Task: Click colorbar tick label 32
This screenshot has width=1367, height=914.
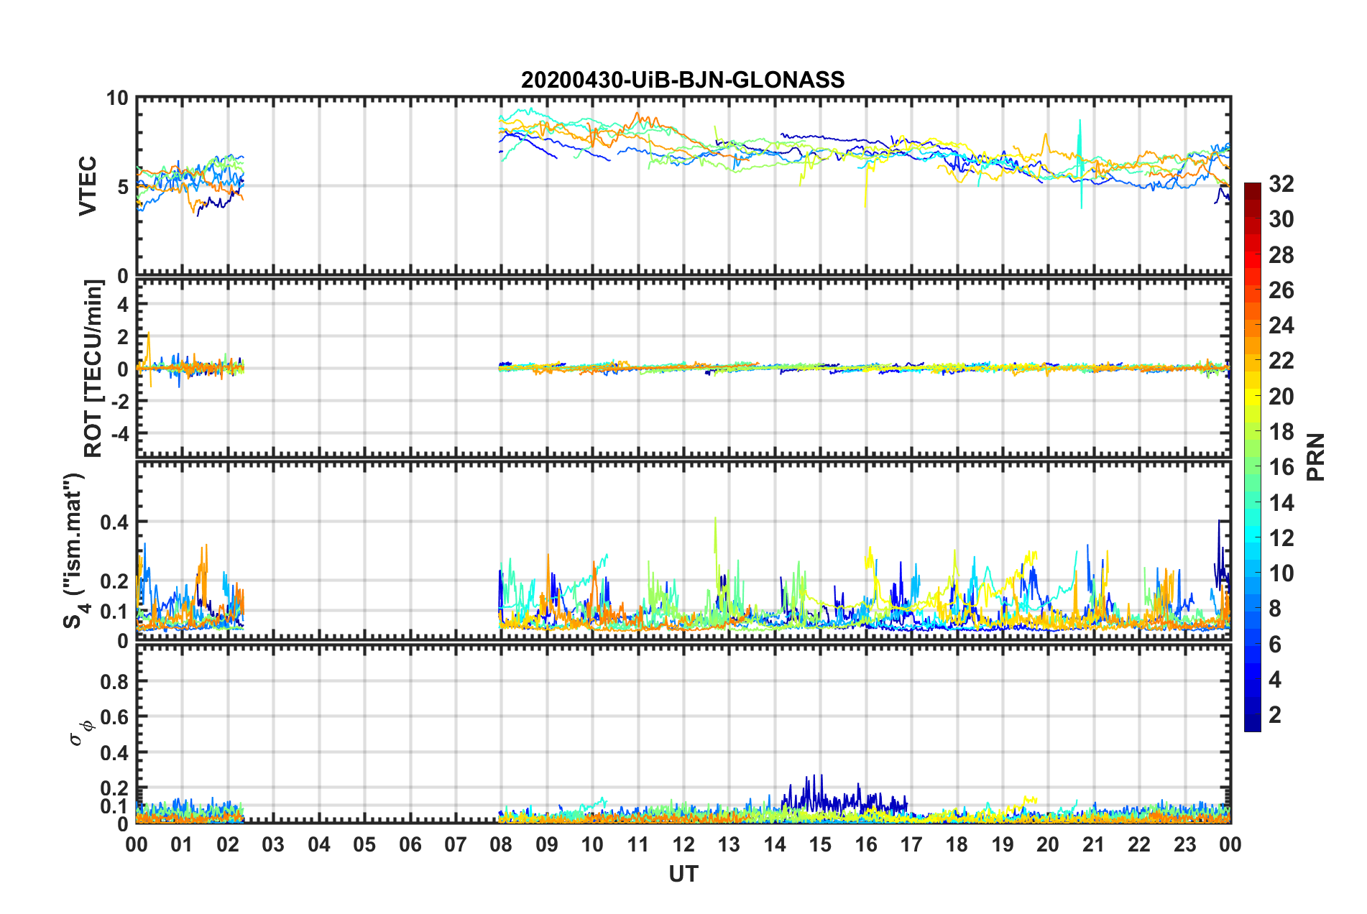Action: tap(1281, 184)
